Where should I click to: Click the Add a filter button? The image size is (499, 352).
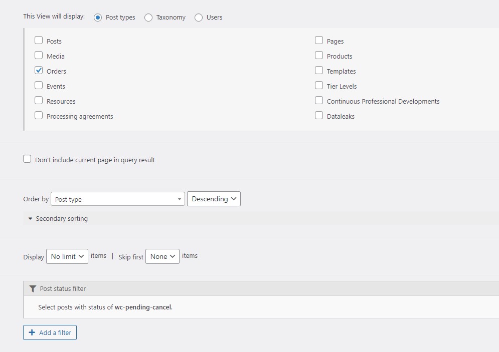tap(50, 332)
